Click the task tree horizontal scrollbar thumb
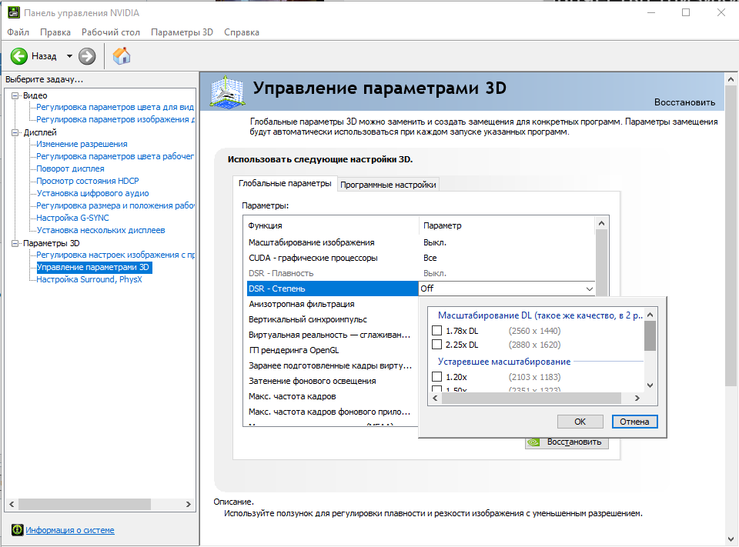 click(85, 504)
